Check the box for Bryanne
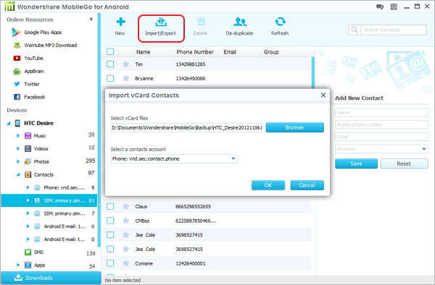 click(x=110, y=78)
